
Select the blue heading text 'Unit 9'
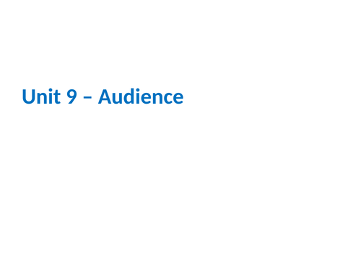tap(49, 96)
